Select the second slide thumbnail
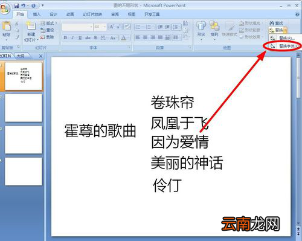This screenshot has height=241, width=302. [24, 108]
